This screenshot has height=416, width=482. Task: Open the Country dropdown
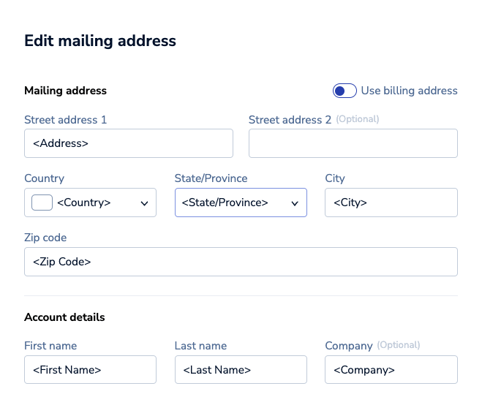tap(90, 203)
